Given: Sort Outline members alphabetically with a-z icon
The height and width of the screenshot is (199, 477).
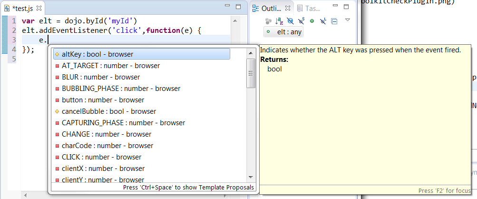Looking at the screenshot, I should pyautogui.click(x=279, y=21).
